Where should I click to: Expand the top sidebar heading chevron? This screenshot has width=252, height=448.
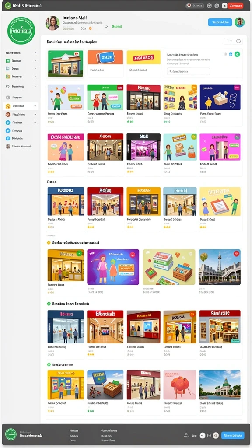point(35,53)
